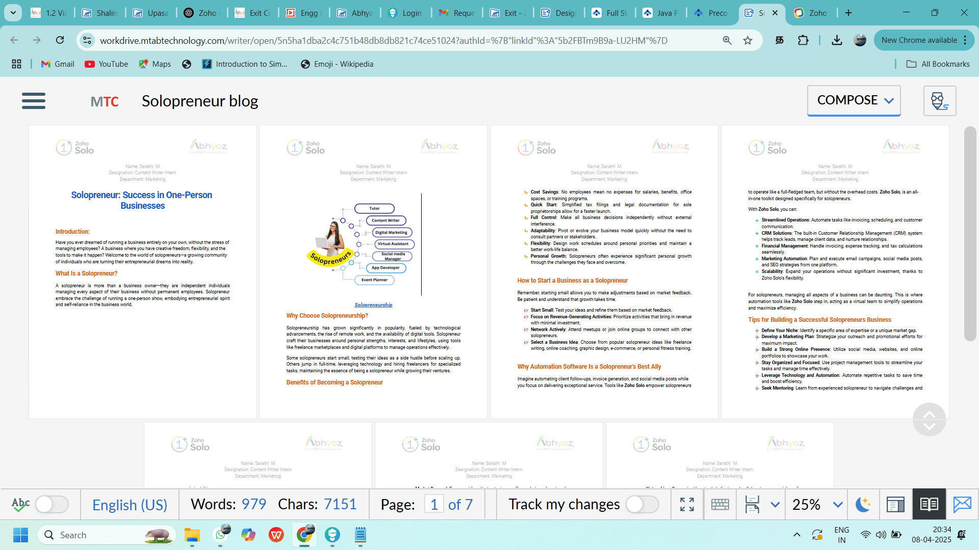
Task: Reload the page in Chrome
Action: (x=60, y=40)
